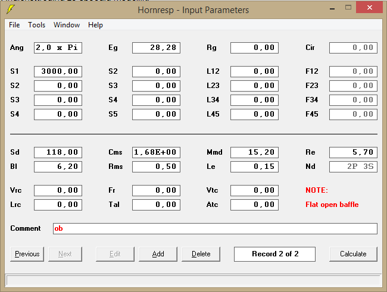Screen dimensions: 387x292
Task: Click the disabled Next button
Action: [x=65, y=254]
